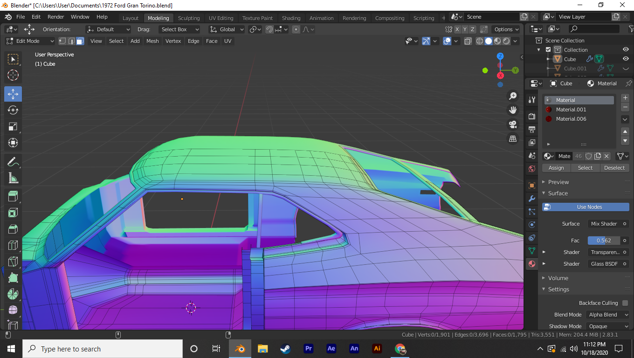634x358 pixels.
Task: Switch perspective/orthographic grid icon
Action: pyautogui.click(x=513, y=138)
